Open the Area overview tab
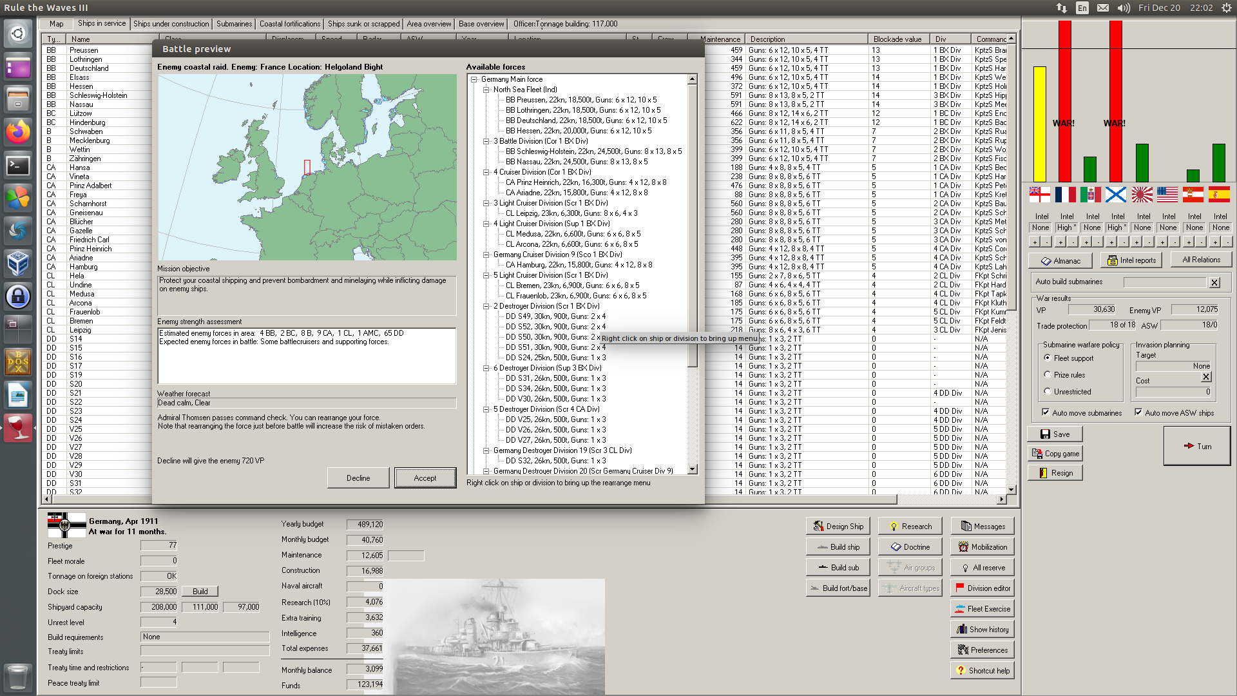 tap(429, 24)
